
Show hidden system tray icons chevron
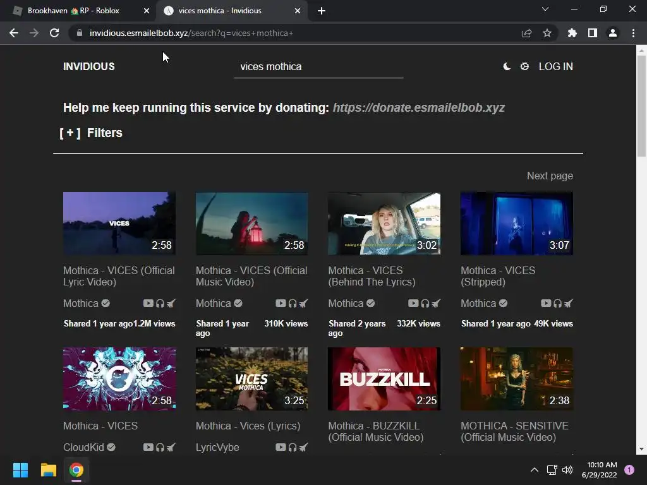coord(535,470)
